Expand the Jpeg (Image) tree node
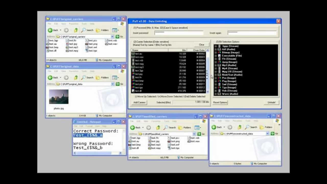 click(216, 62)
